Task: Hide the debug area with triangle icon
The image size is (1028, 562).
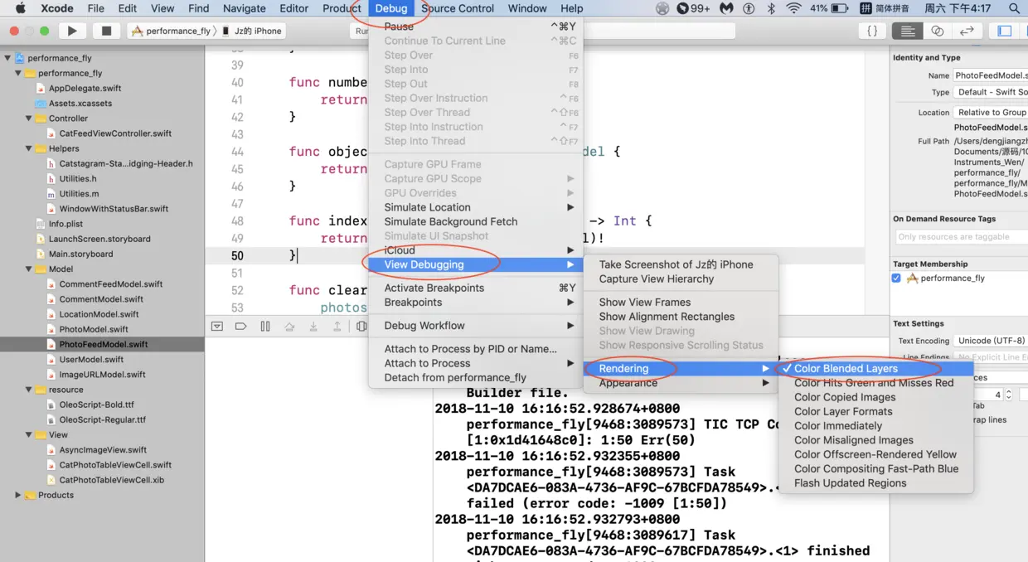Action: (217, 327)
